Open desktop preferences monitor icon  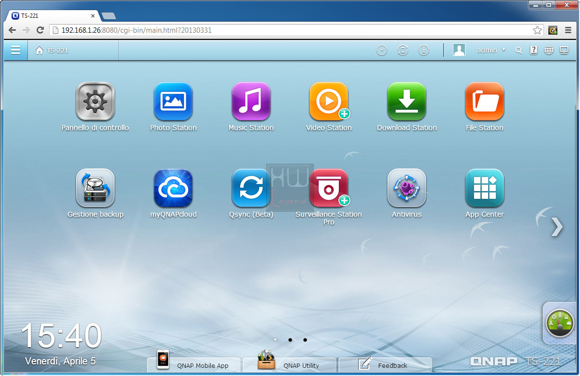click(x=564, y=50)
